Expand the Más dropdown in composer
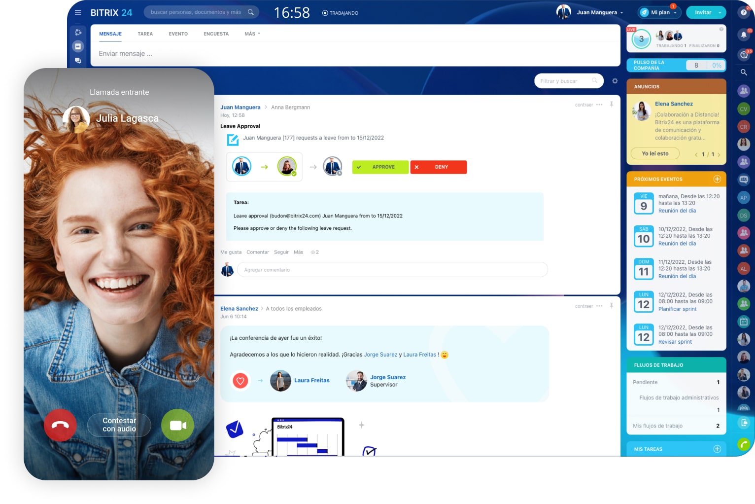 pyautogui.click(x=252, y=34)
